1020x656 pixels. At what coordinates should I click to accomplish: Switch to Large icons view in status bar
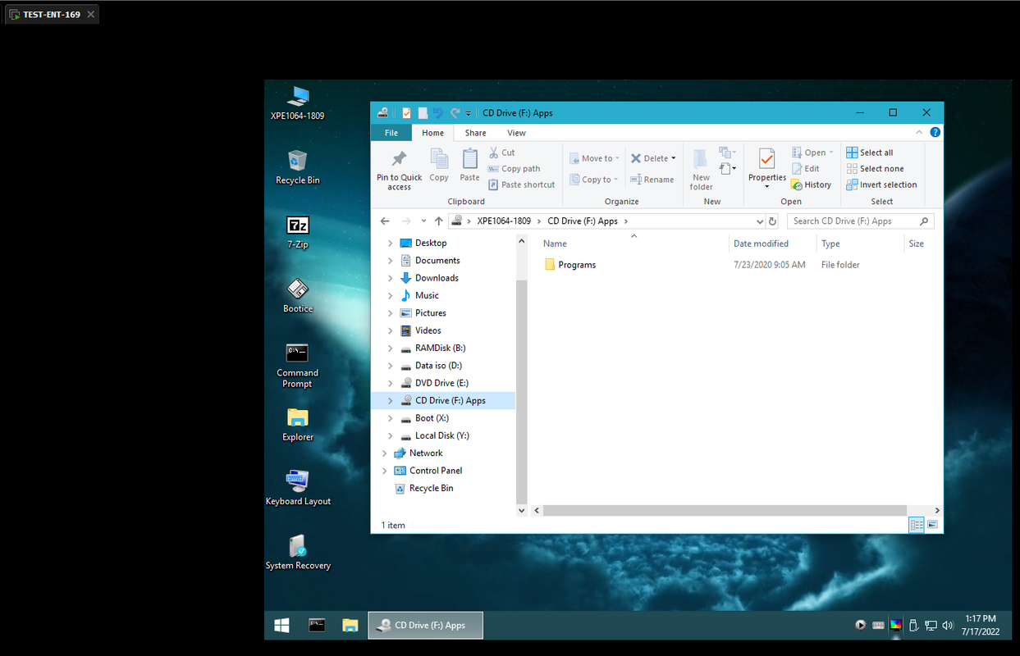933,525
